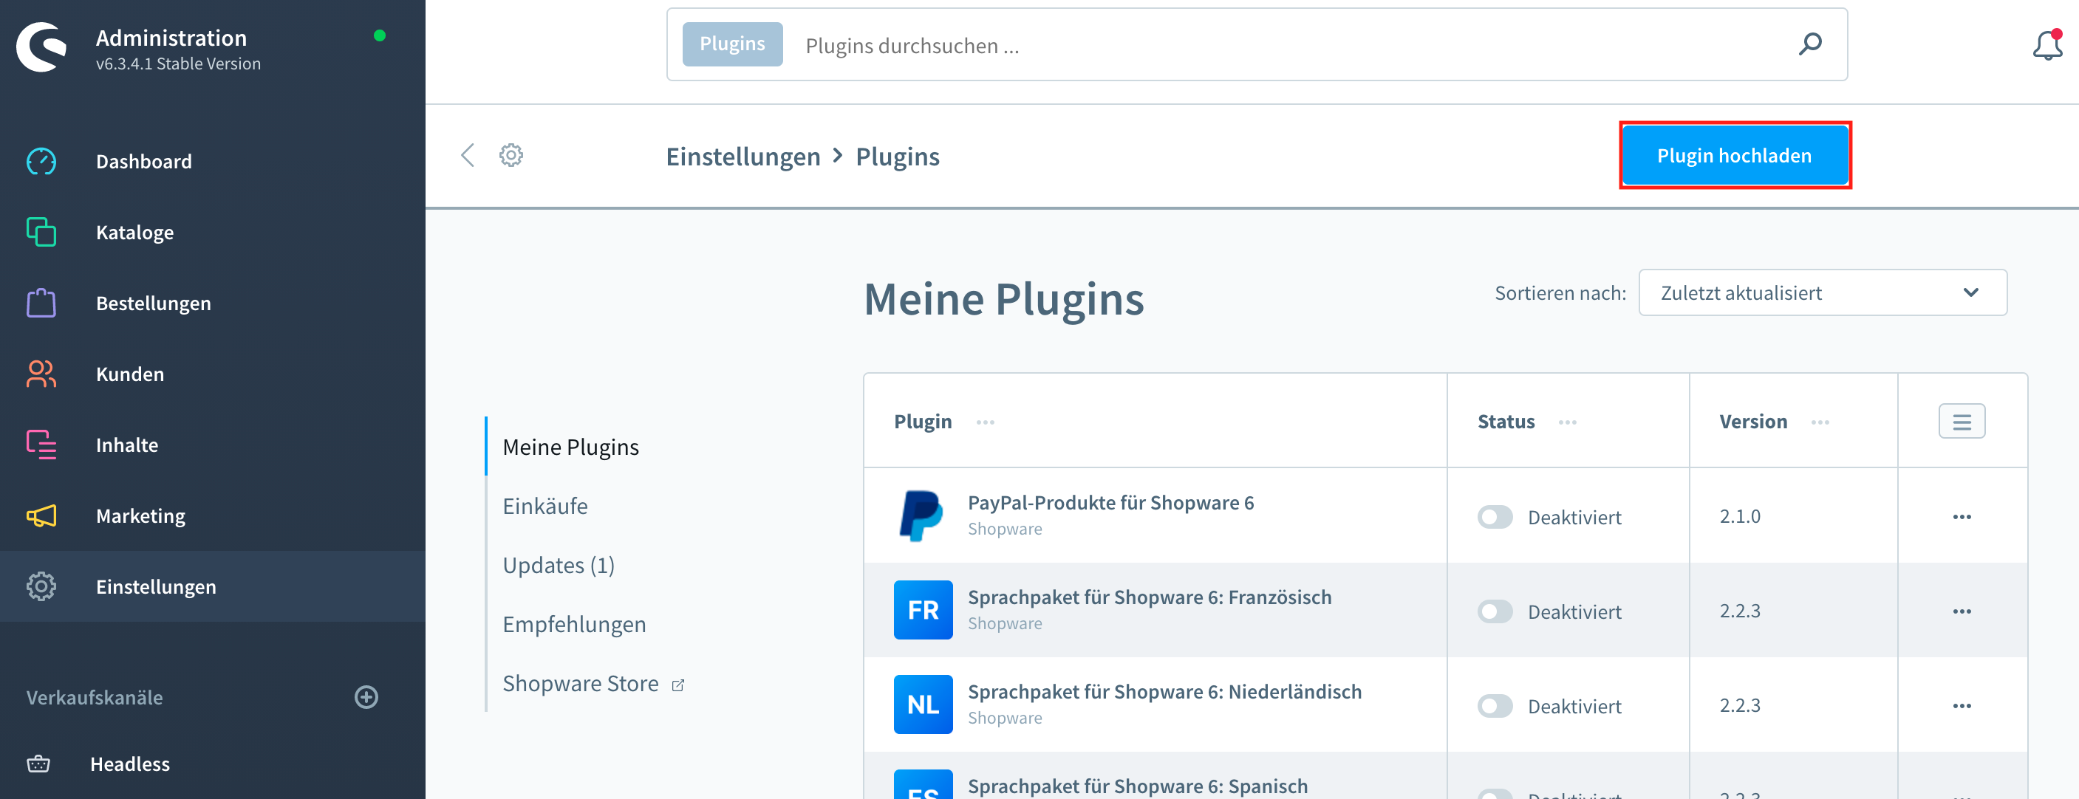Viewport: 2079px width, 799px height.
Task: Enable the Niederländisch language pack switch
Action: tap(1495, 706)
